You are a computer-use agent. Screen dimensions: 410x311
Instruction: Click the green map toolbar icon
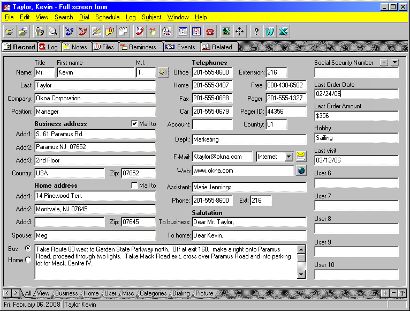tap(226, 32)
